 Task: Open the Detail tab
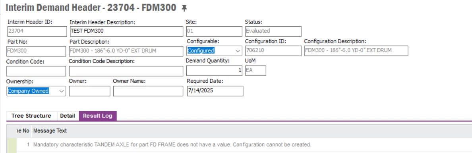68,116
